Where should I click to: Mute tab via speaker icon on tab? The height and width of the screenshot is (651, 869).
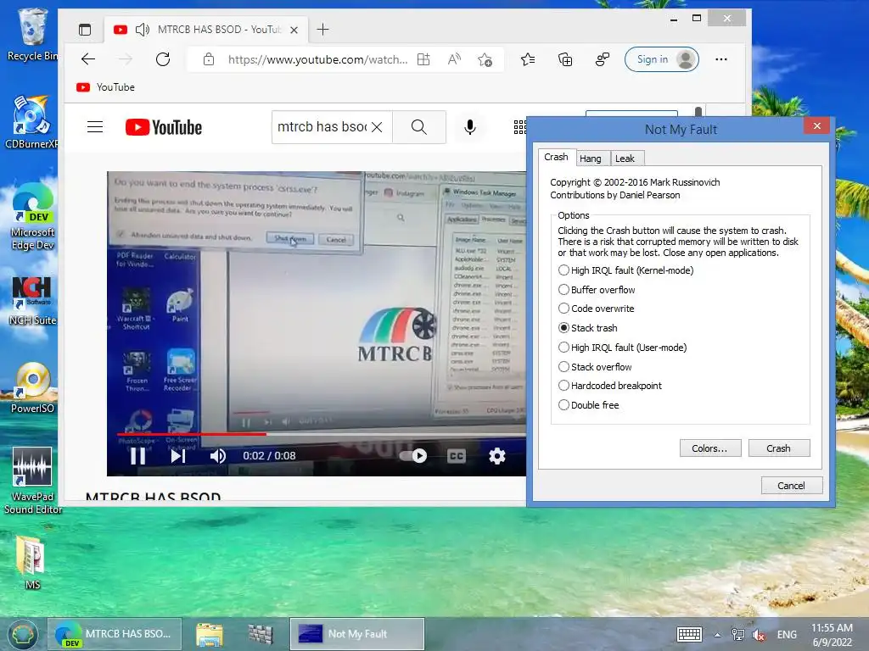pyautogui.click(x=143, y=30)
